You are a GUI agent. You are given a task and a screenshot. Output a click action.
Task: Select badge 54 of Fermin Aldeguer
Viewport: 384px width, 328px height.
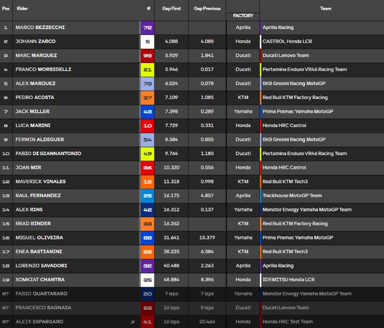147,140
